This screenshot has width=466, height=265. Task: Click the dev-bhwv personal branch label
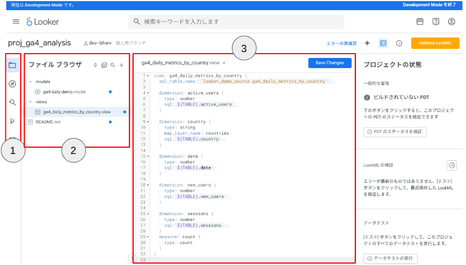(x=98, y=43)
